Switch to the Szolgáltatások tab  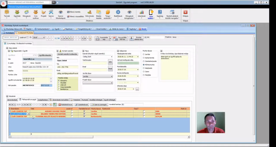coord(43,100)
